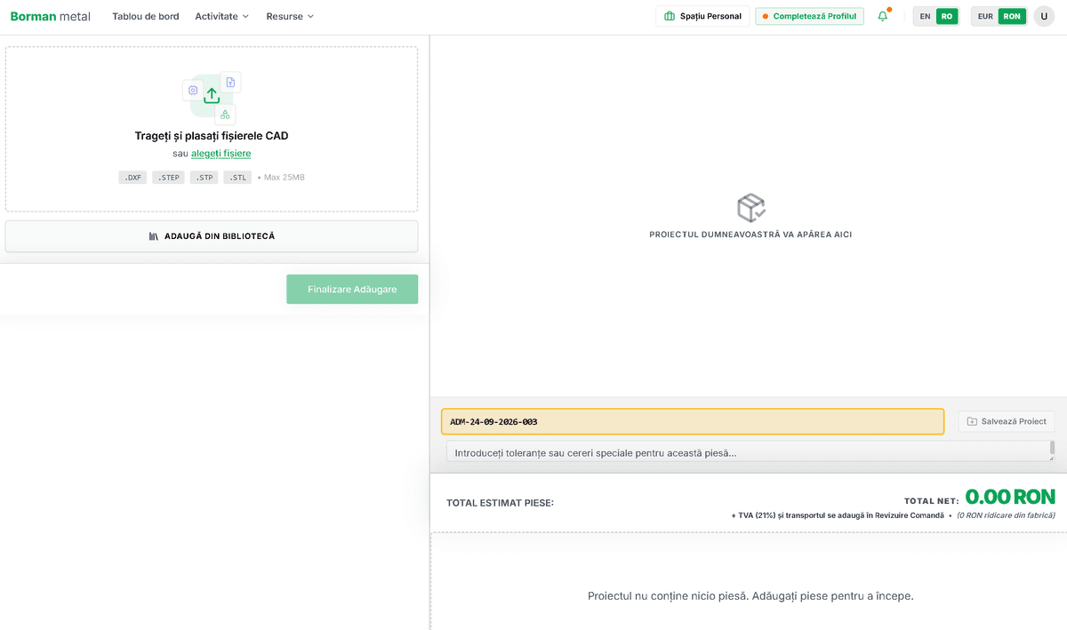Click the tolerances and special requests textarea
This screenshot has height=630, width=1067.
point(750,452)
